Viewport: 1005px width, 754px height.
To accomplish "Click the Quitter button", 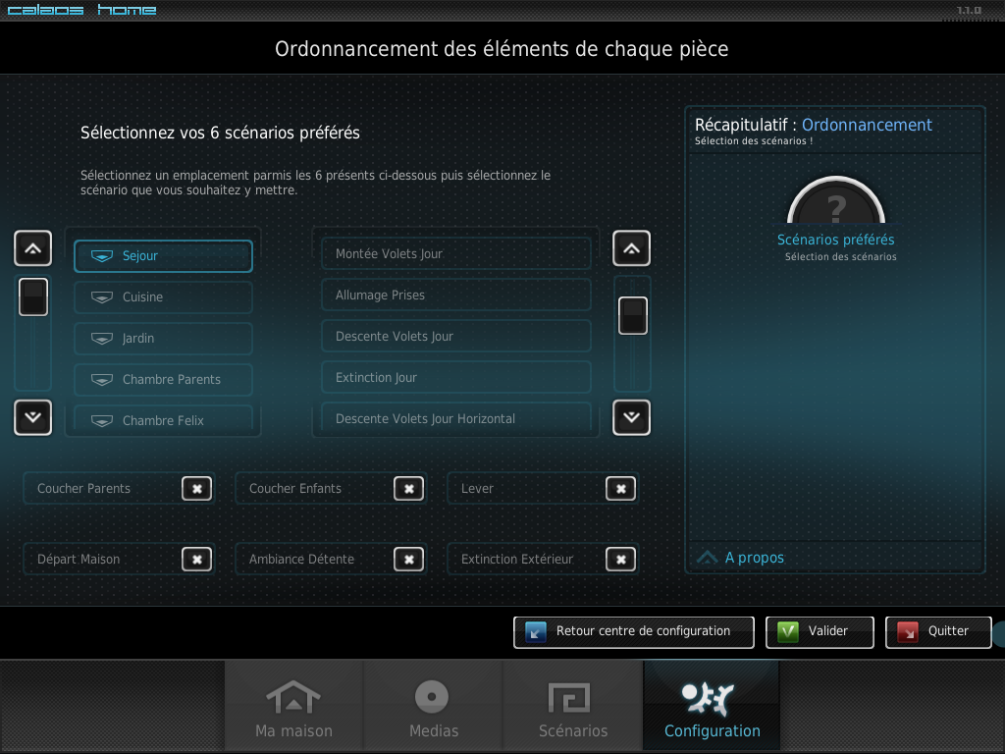I will [939, 632].
